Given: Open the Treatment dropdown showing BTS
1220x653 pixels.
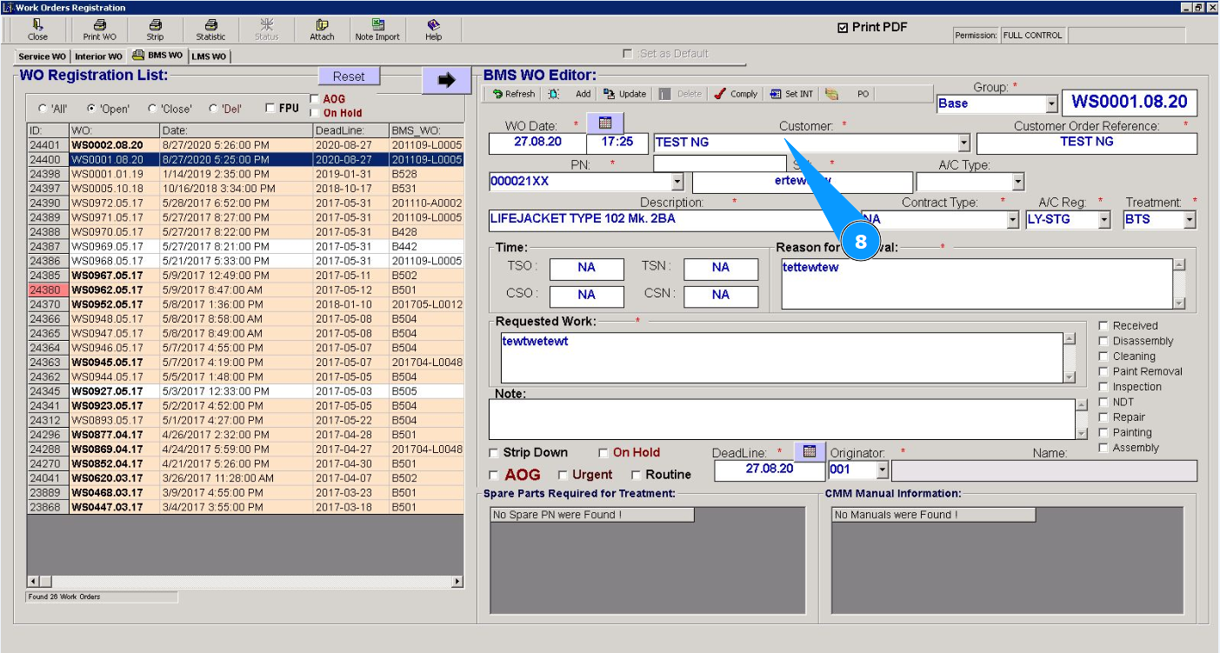Looking at the screenshot, I should click(x=1189, y=220).
